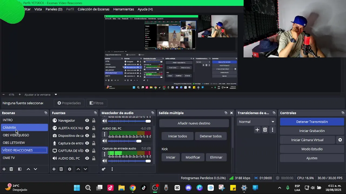Move scene down in Escenas toolbar
346x194 pixels.
35,169
